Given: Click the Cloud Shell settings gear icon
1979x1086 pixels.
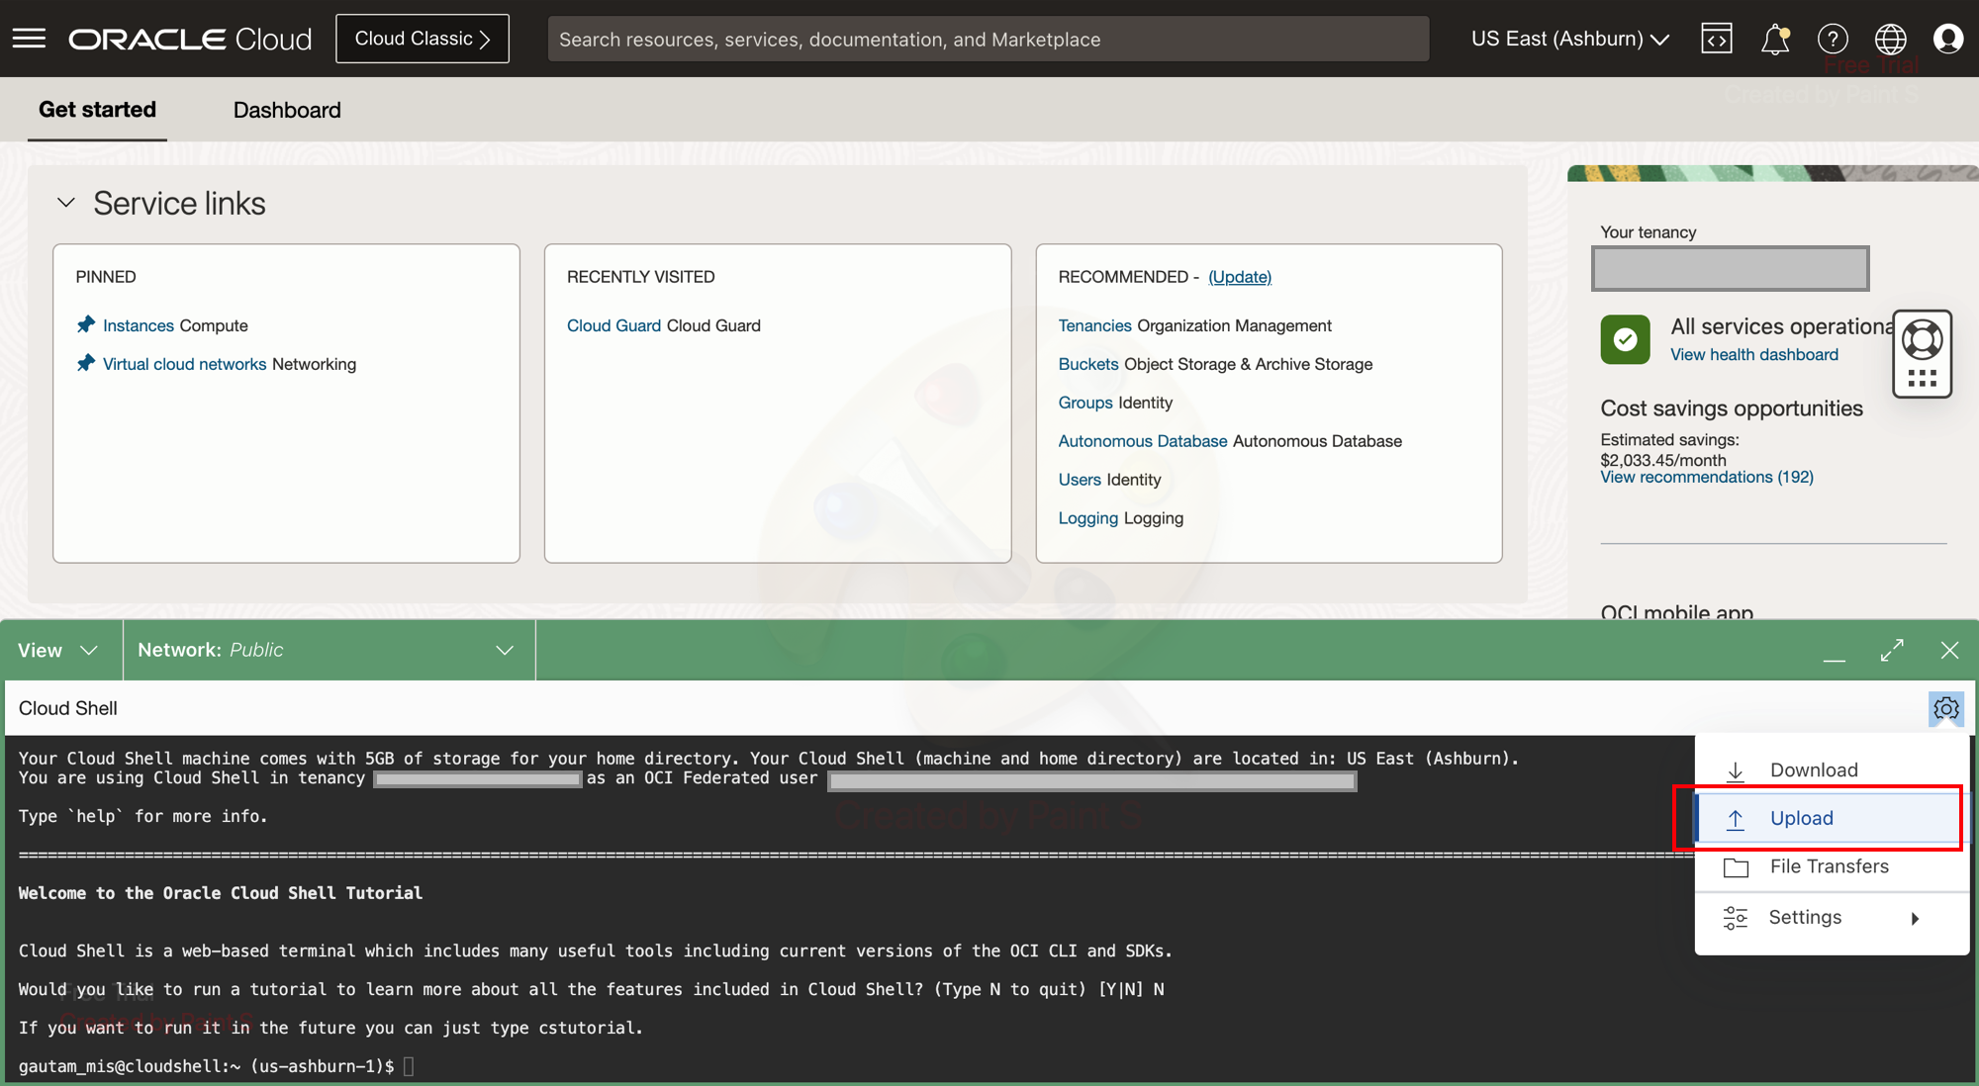Looking at the screenshot, I should click(x=1945, y=708).
